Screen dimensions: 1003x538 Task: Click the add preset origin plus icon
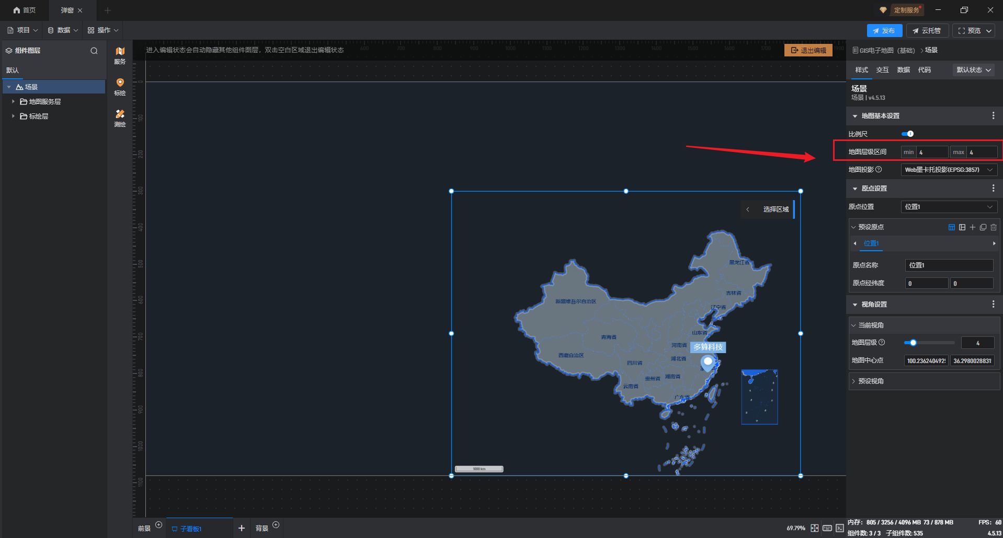pyautogui.click(x=973, y=227)
